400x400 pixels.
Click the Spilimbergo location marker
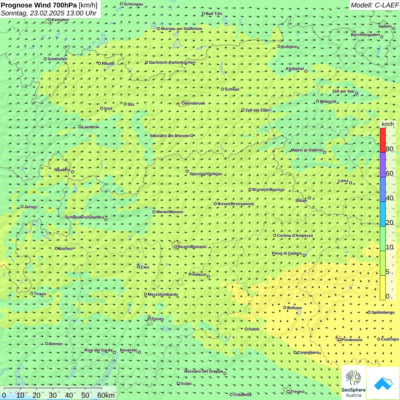coord(369,312)
